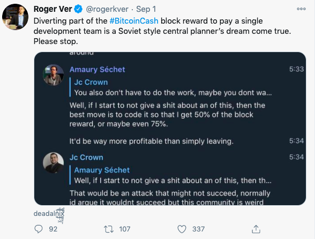Click the reply speech bubble icon
The height and width of the screenshot is (239, 315).
(x=39, y=229)
